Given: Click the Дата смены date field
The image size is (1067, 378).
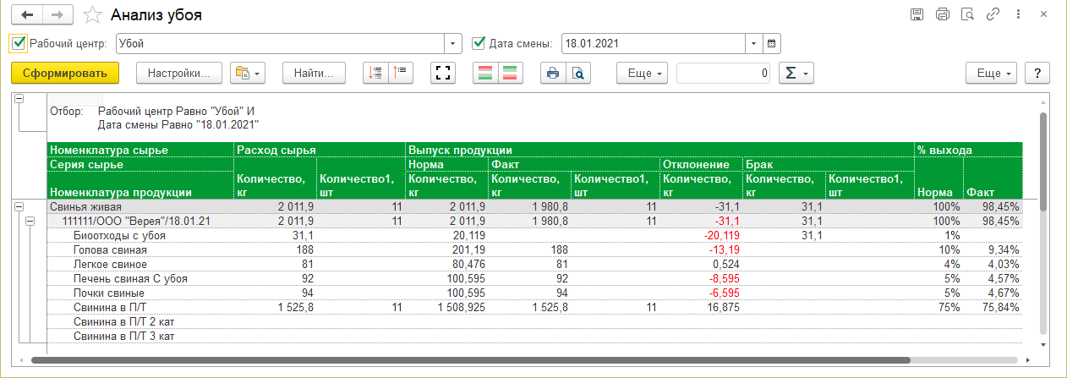Looking at the screenshot, I should point(653,43).
